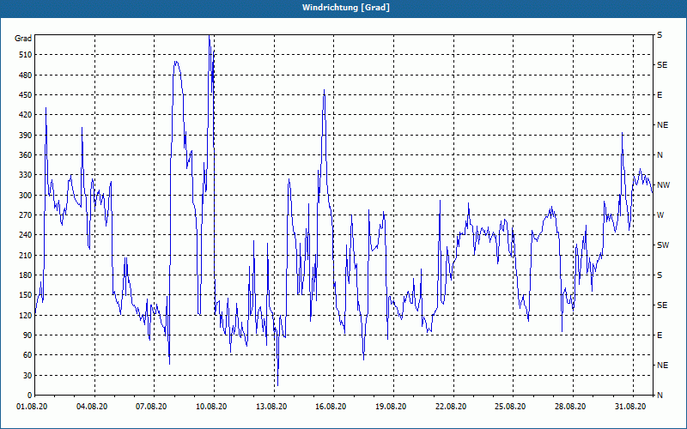Click the NE compass label beside the 390 gridline

pos(663,125)
